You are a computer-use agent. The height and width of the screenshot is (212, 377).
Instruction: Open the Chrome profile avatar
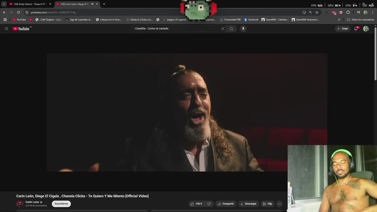click(x=366, y=12)
